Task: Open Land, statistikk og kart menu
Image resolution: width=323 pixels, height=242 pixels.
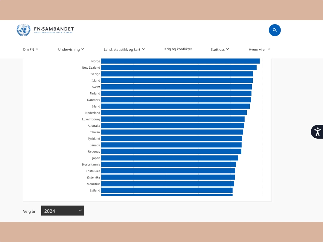Action: pyautogui.click(x=124, y=49)
